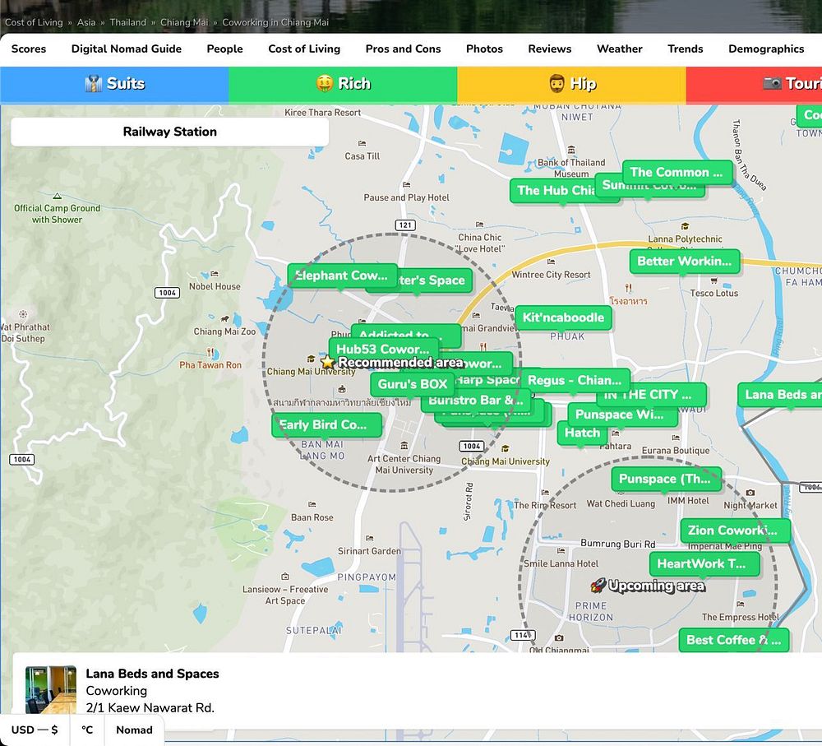Open the Reviews tab
Viewport: 822px width, 746px height.
(x=550, y=49)
